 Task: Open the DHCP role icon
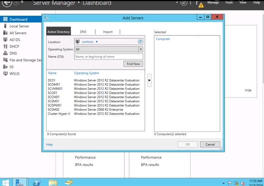tap(5, 46)
